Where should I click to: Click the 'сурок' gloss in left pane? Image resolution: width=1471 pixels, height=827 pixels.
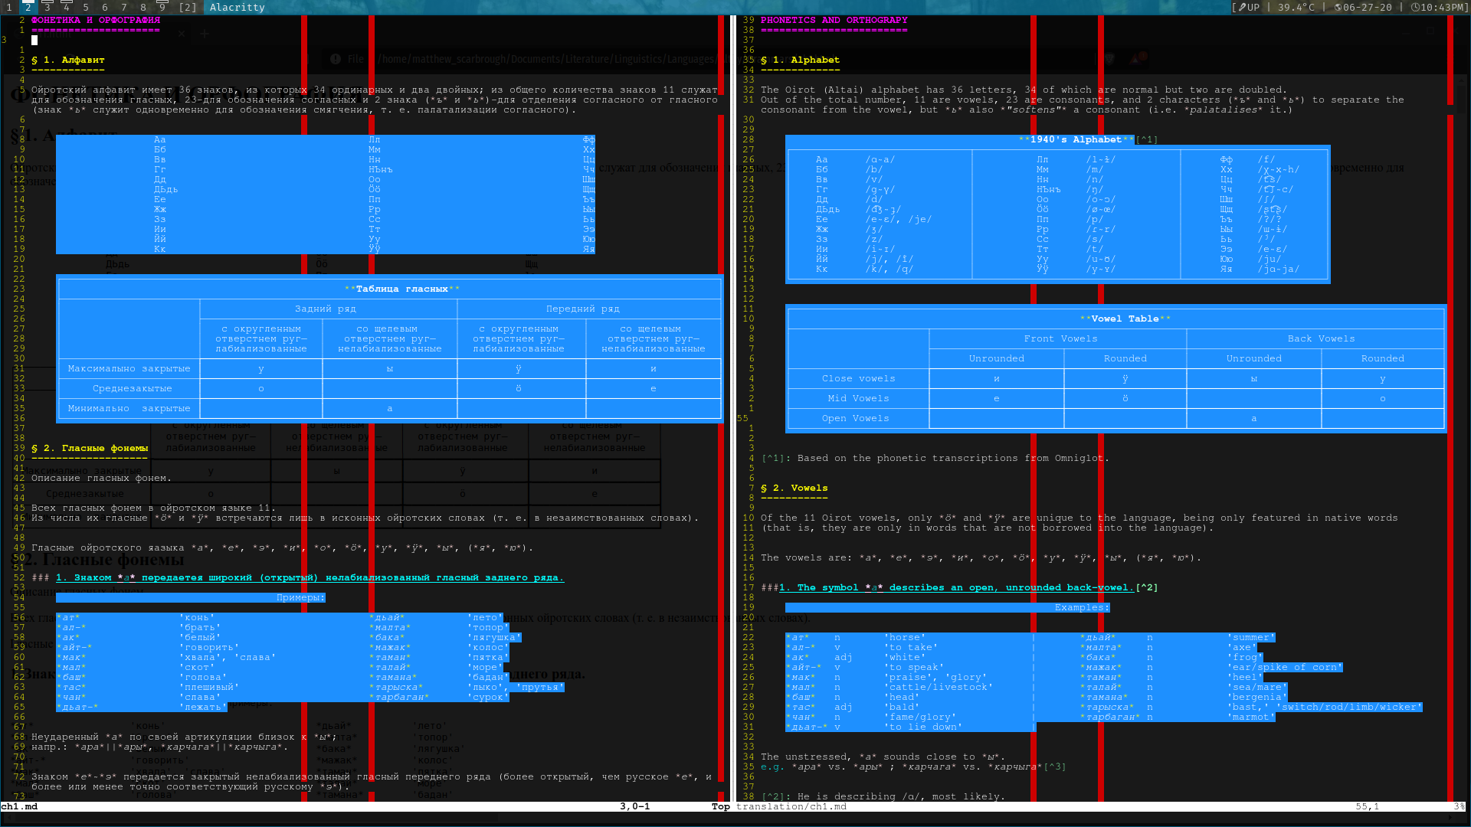487,697
